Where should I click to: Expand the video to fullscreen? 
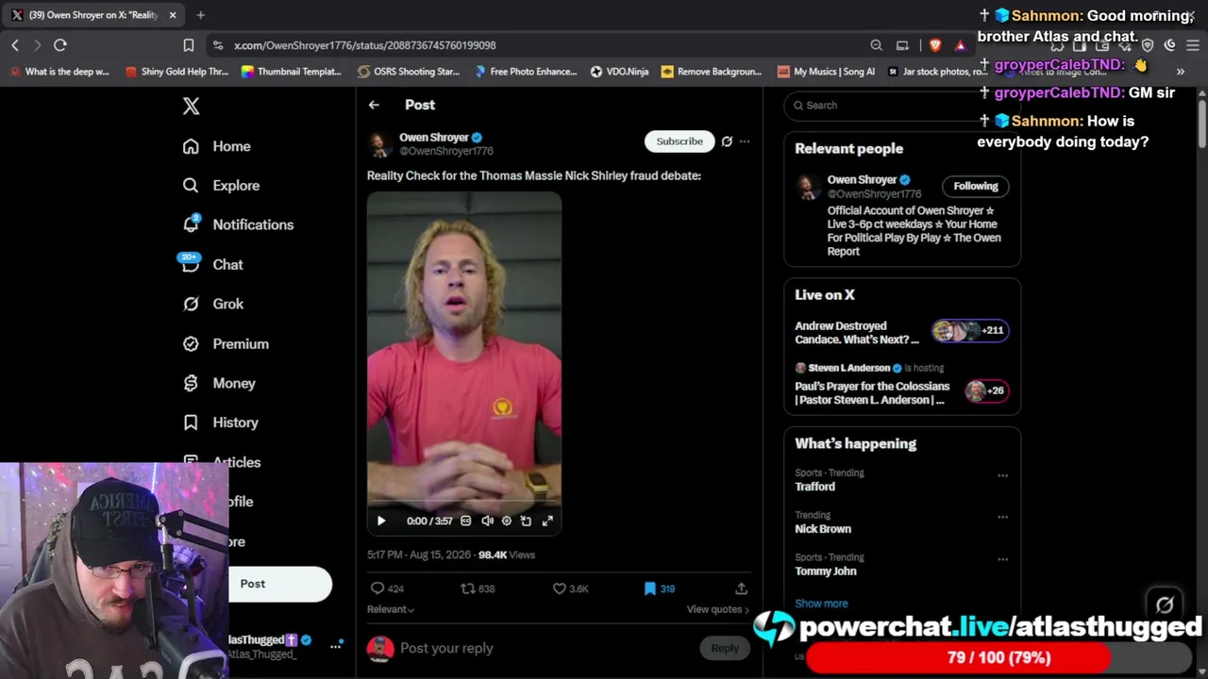coord(547,521)
